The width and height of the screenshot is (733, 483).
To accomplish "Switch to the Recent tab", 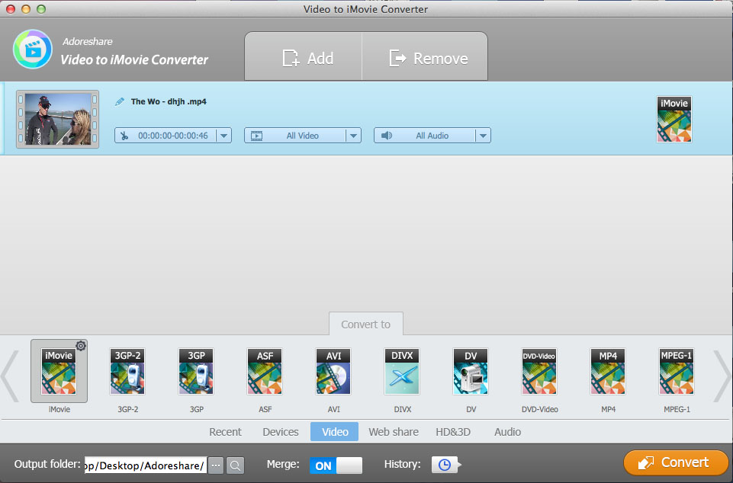I will pyautogui.click(x=225, y=432).
